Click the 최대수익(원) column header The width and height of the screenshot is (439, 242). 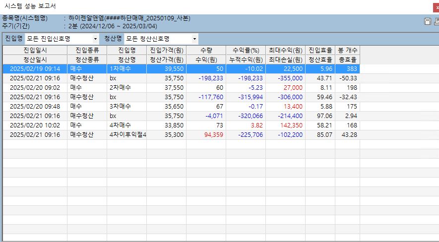285,51
